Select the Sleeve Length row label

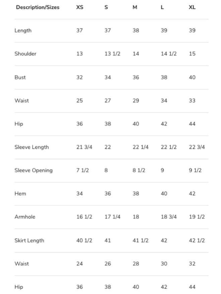pos(31,147)
